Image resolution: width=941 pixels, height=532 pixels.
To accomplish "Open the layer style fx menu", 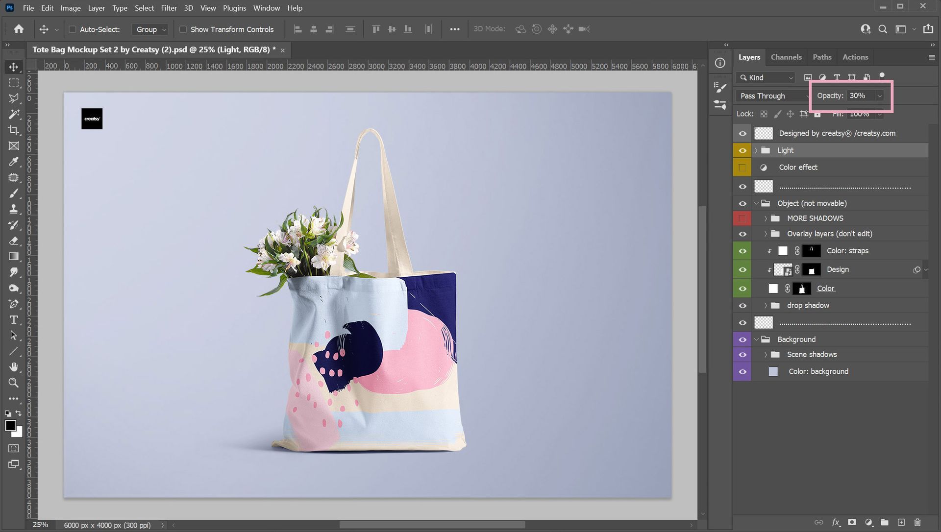I will tap(836, 522).
